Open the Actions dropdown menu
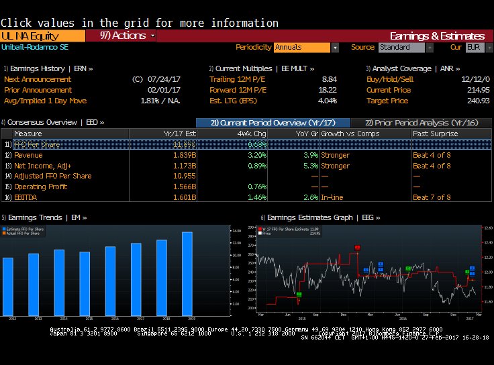 tap(128, 36)
